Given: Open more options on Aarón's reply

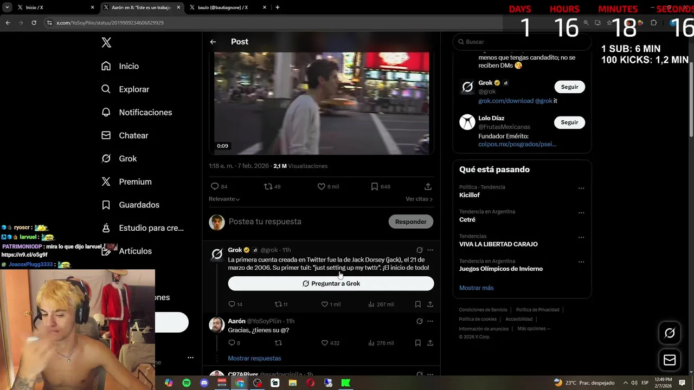Looking at the screenshot, I should coord(430,321).
